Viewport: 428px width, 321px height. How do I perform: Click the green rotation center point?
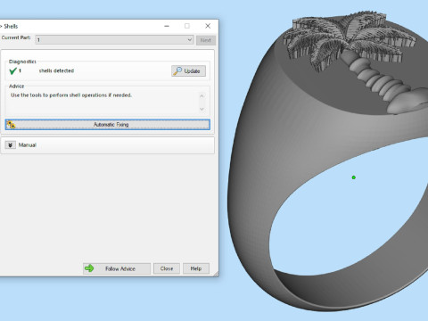[354, 177]
